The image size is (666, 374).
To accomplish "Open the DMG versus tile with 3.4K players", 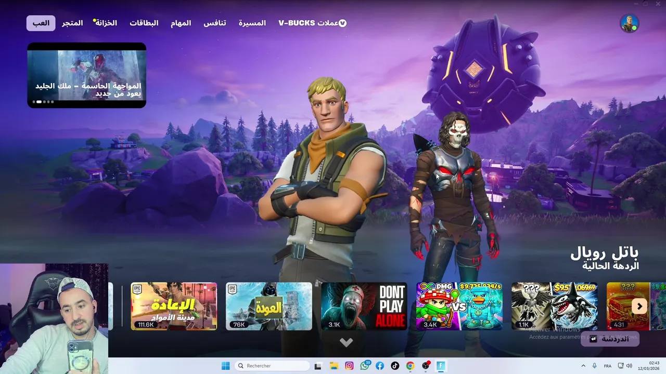I will pos(459,306).
